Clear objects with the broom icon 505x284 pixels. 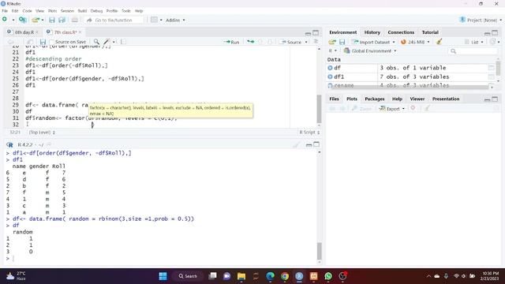(439, 42)
